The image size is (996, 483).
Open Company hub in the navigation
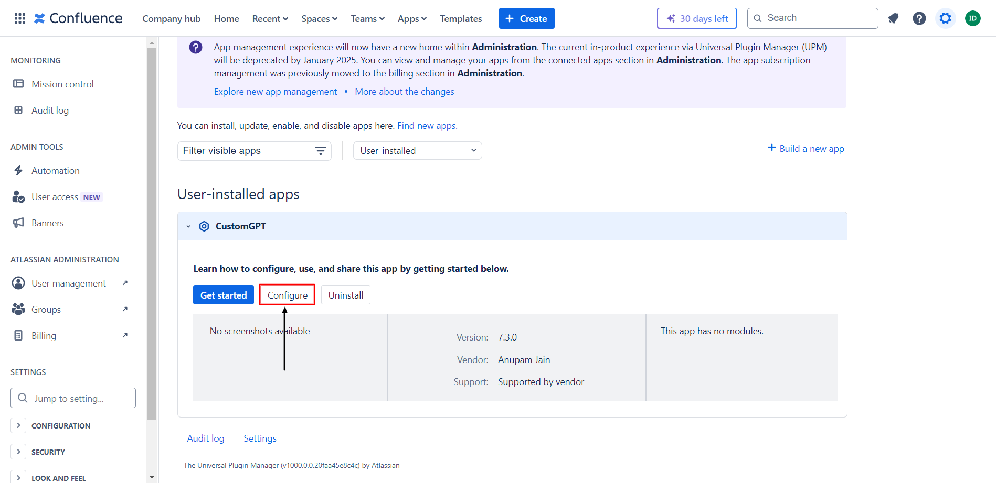172,19
